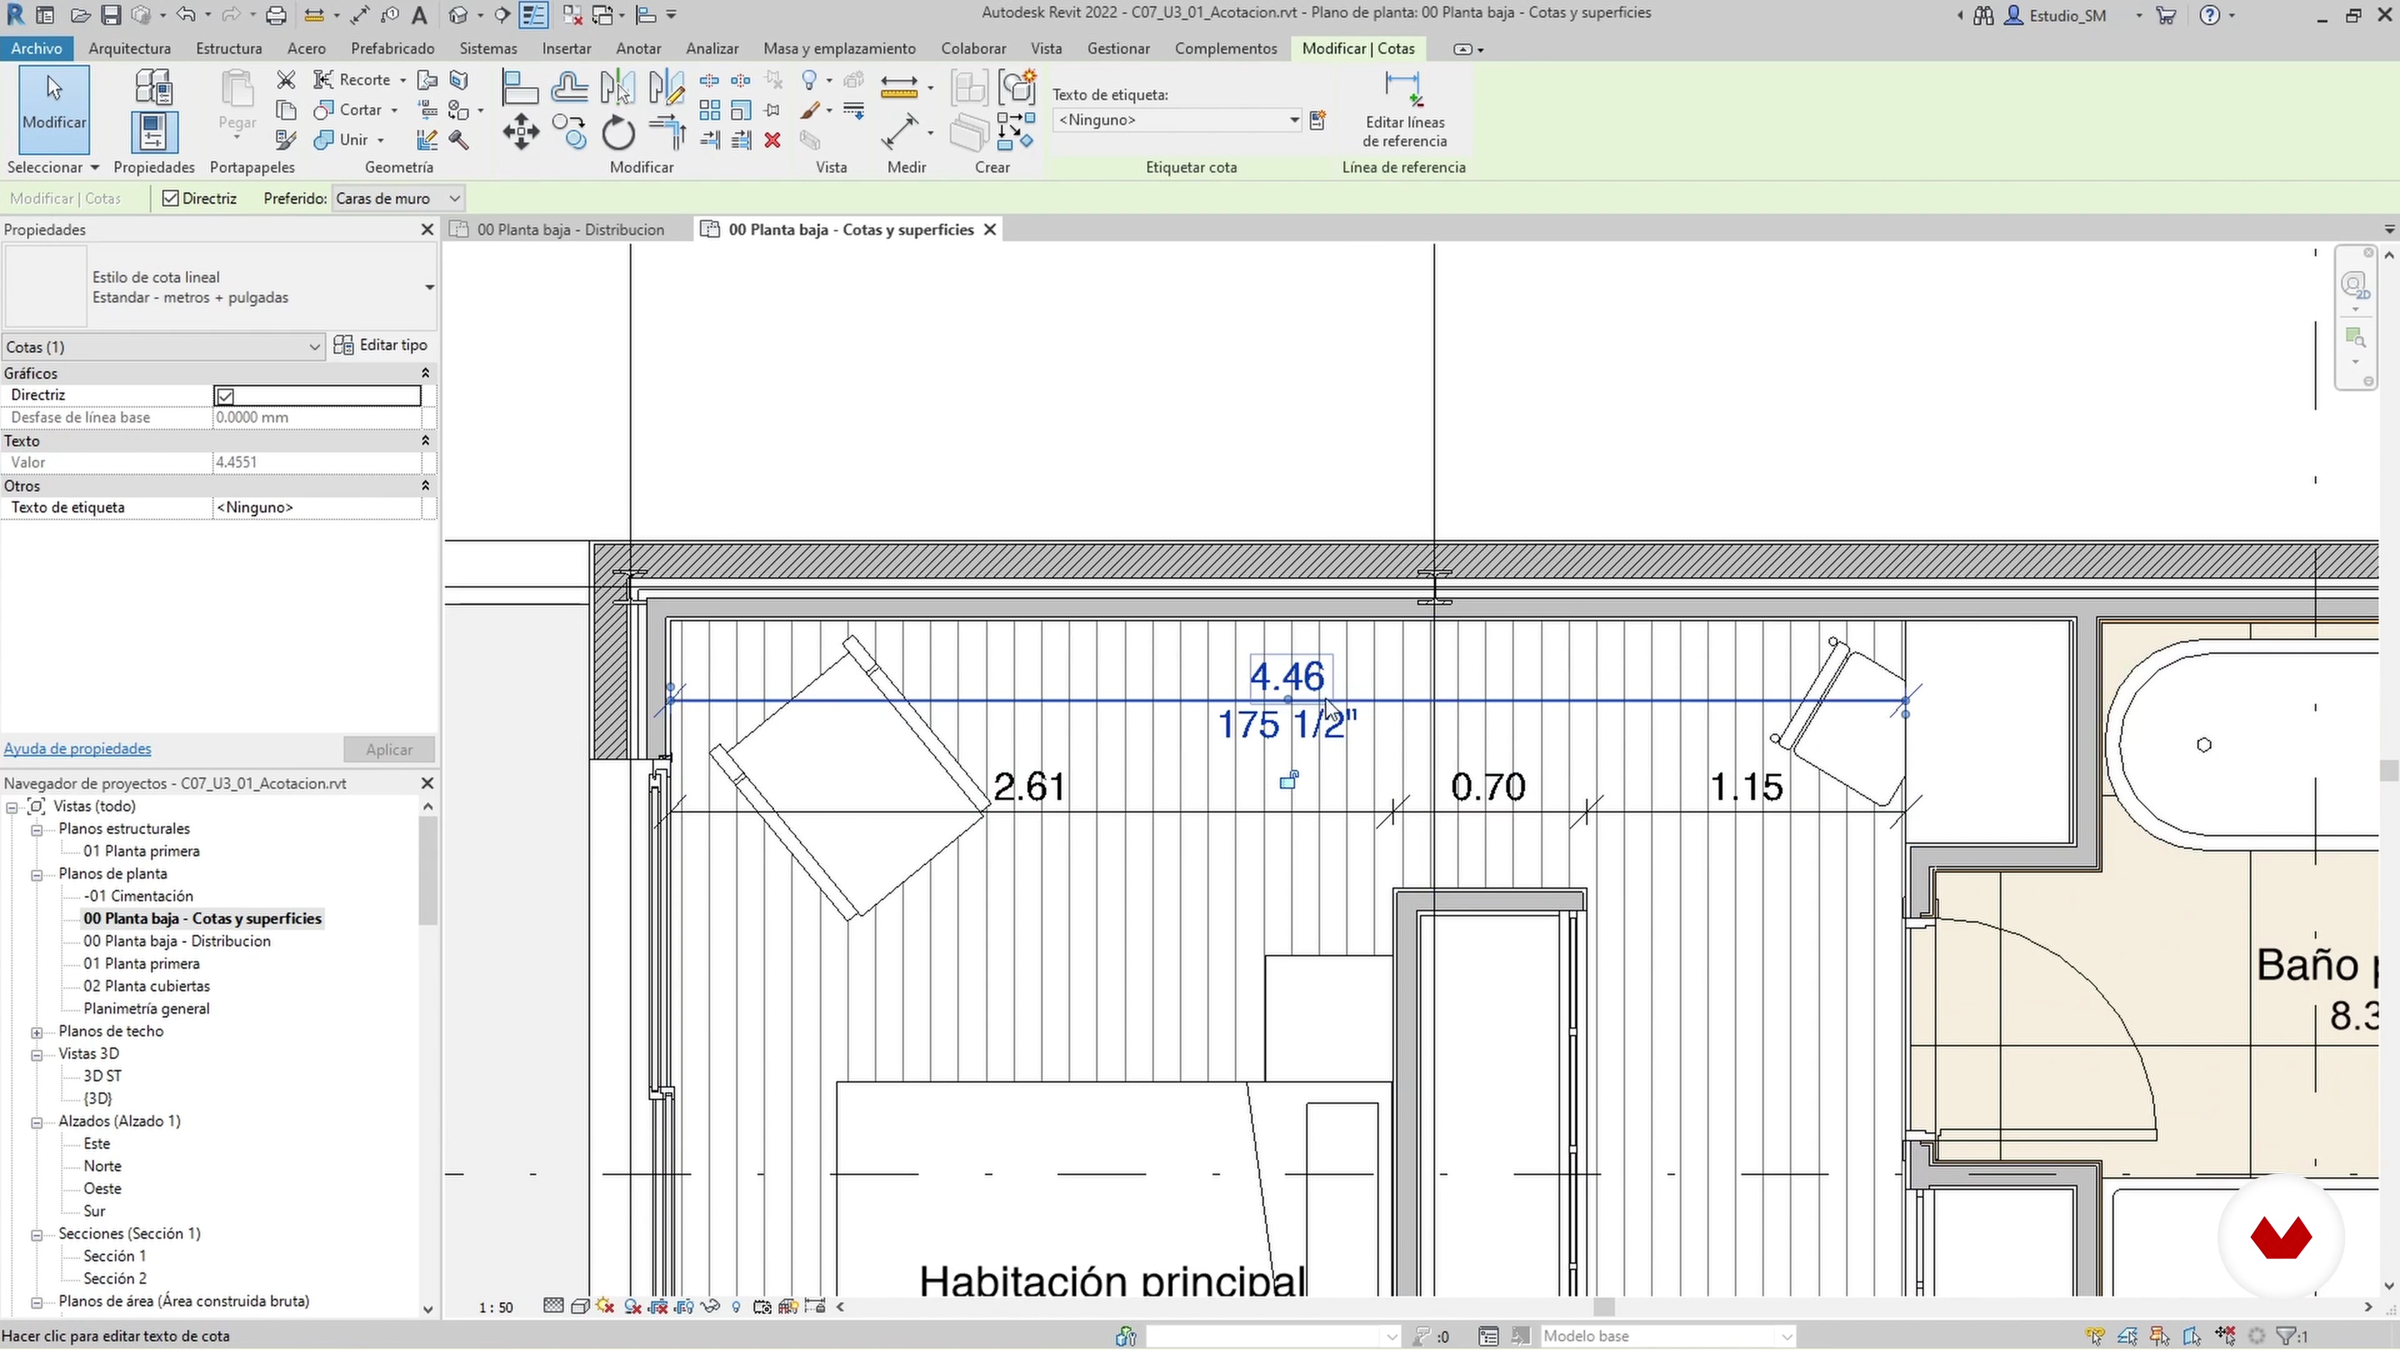Click the Editar líneas de referencia button
The image size is (2400, 1350).
[1404, 110]
